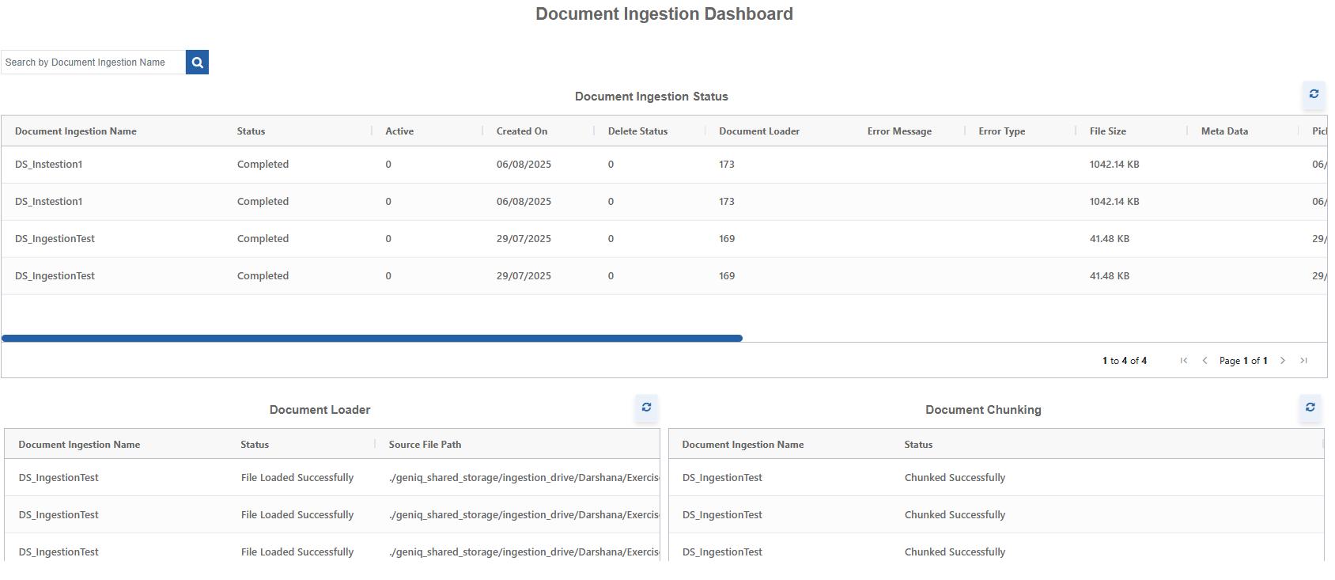
Task: Click Completed status in first DS_Instestion1 row
Action: pos(263,165)
